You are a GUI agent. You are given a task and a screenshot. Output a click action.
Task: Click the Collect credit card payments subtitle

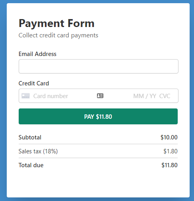click(58, 35)
